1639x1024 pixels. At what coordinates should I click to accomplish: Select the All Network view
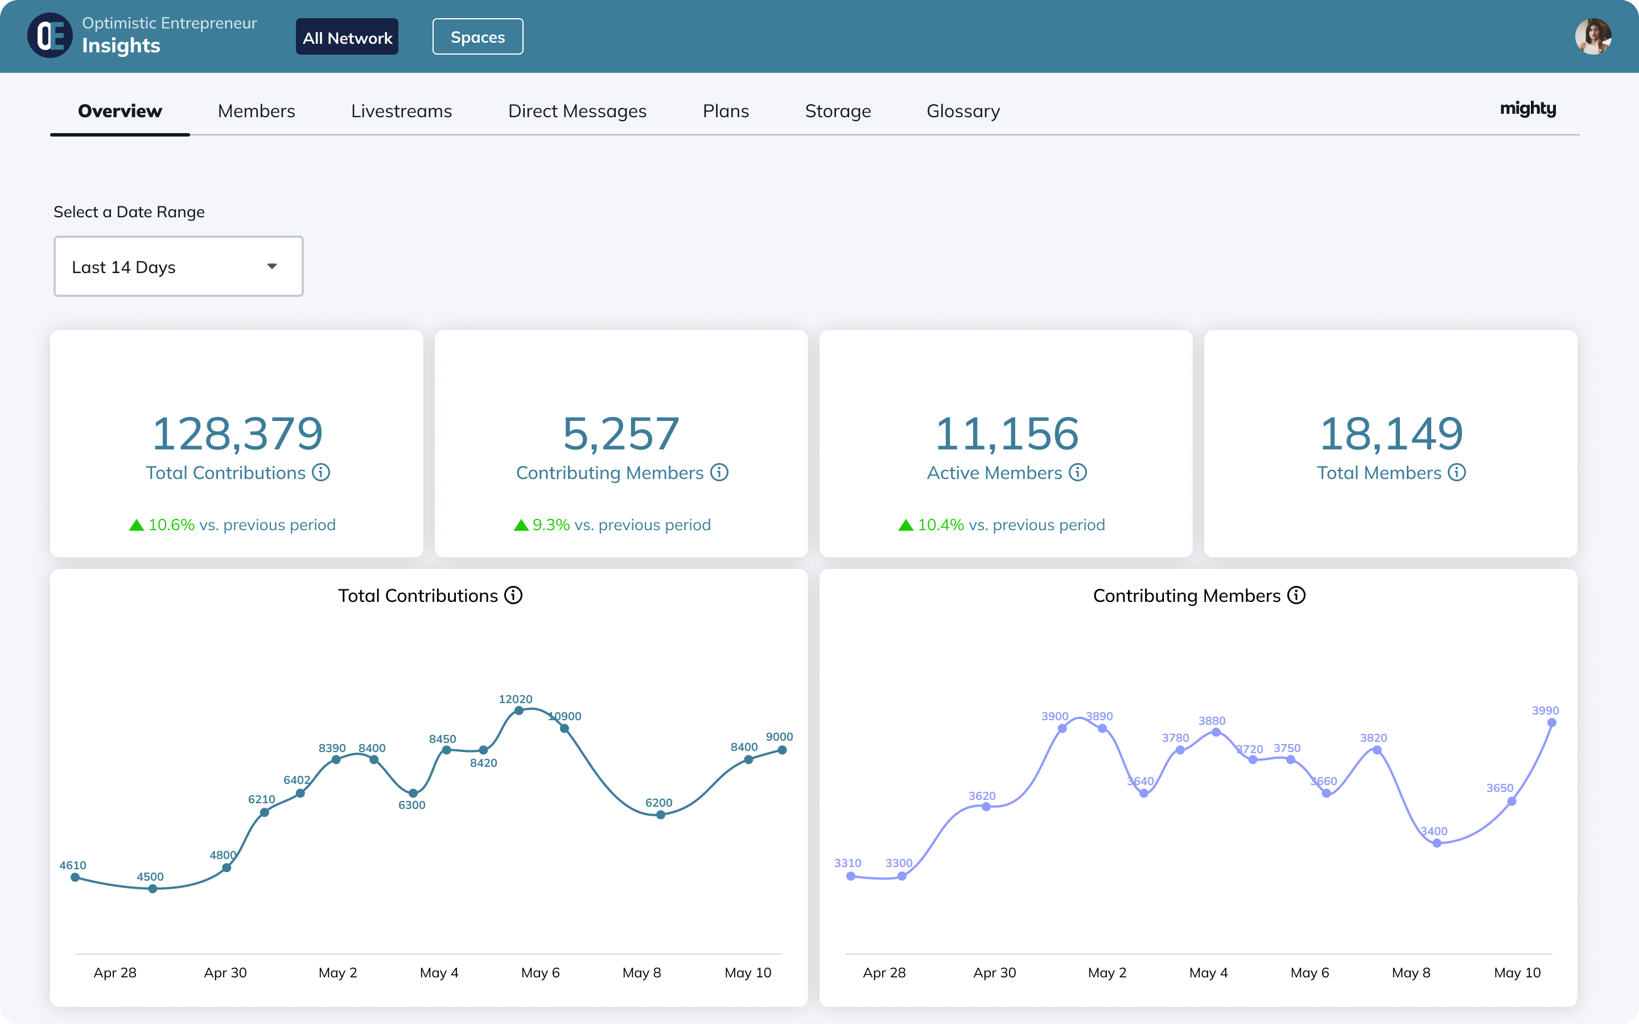click(x=347, y=36)
